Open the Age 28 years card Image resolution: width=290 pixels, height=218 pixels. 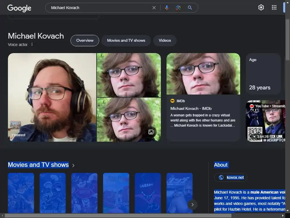263,74
